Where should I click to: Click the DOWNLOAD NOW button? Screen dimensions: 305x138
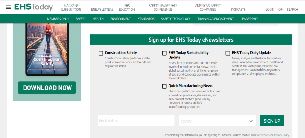coord(47,88)
